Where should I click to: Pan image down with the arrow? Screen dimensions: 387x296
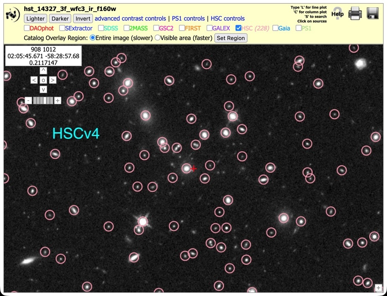(x=43, y=90)
